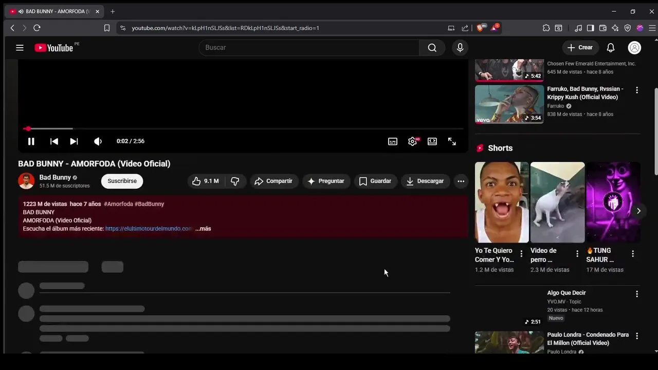Subscribe with the Suscribirse button

click(x=122, y=181)
